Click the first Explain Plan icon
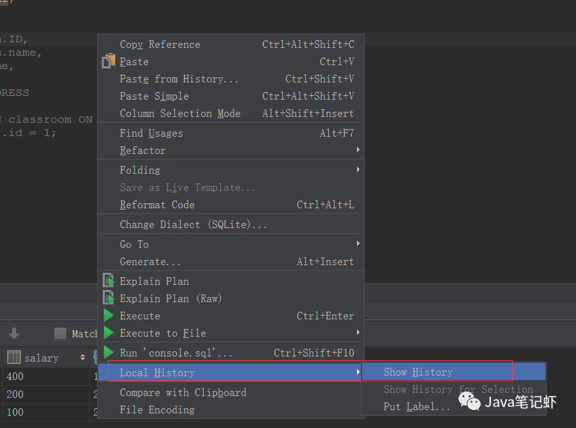The height and width of the screenshot is (428, 576). 109,281
